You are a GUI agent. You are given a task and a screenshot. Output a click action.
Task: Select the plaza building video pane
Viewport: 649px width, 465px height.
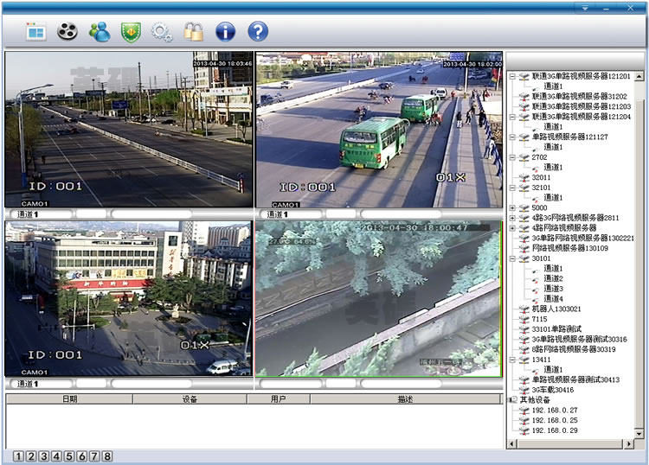coord(128,298)
